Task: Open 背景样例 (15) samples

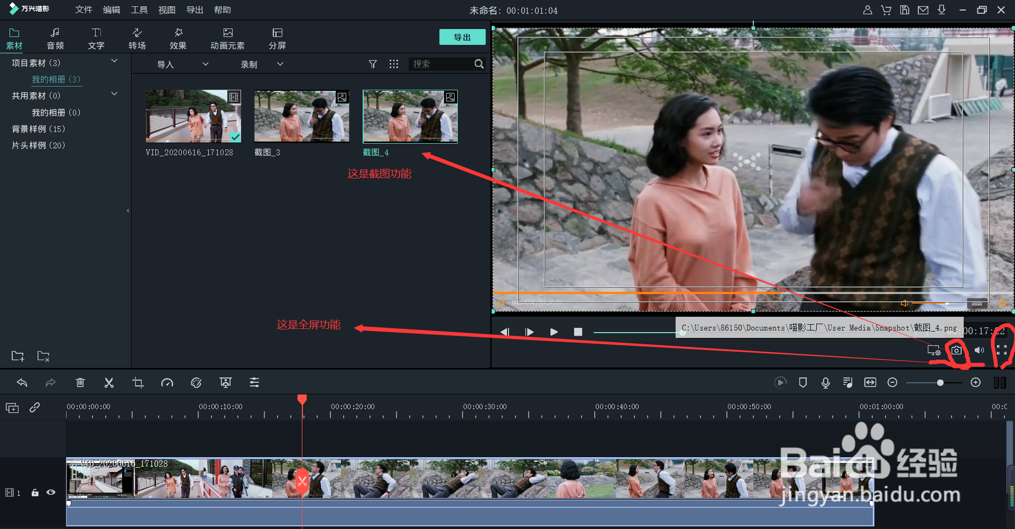Action: coord(38,129)
